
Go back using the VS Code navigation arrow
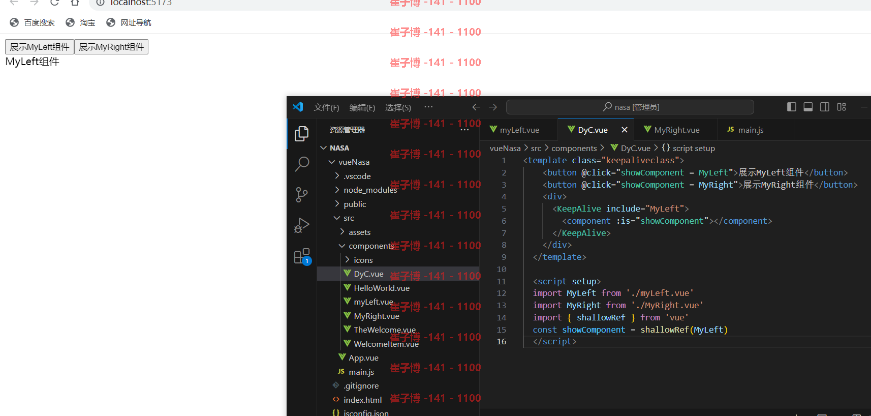476,107
